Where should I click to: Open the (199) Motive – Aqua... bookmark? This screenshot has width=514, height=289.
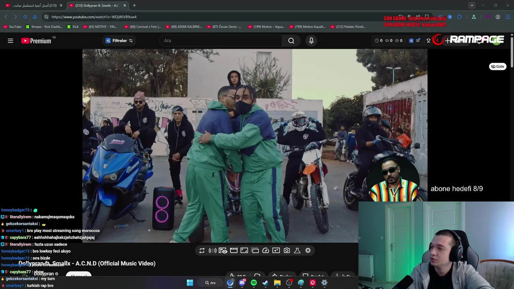tap(266, 27)
